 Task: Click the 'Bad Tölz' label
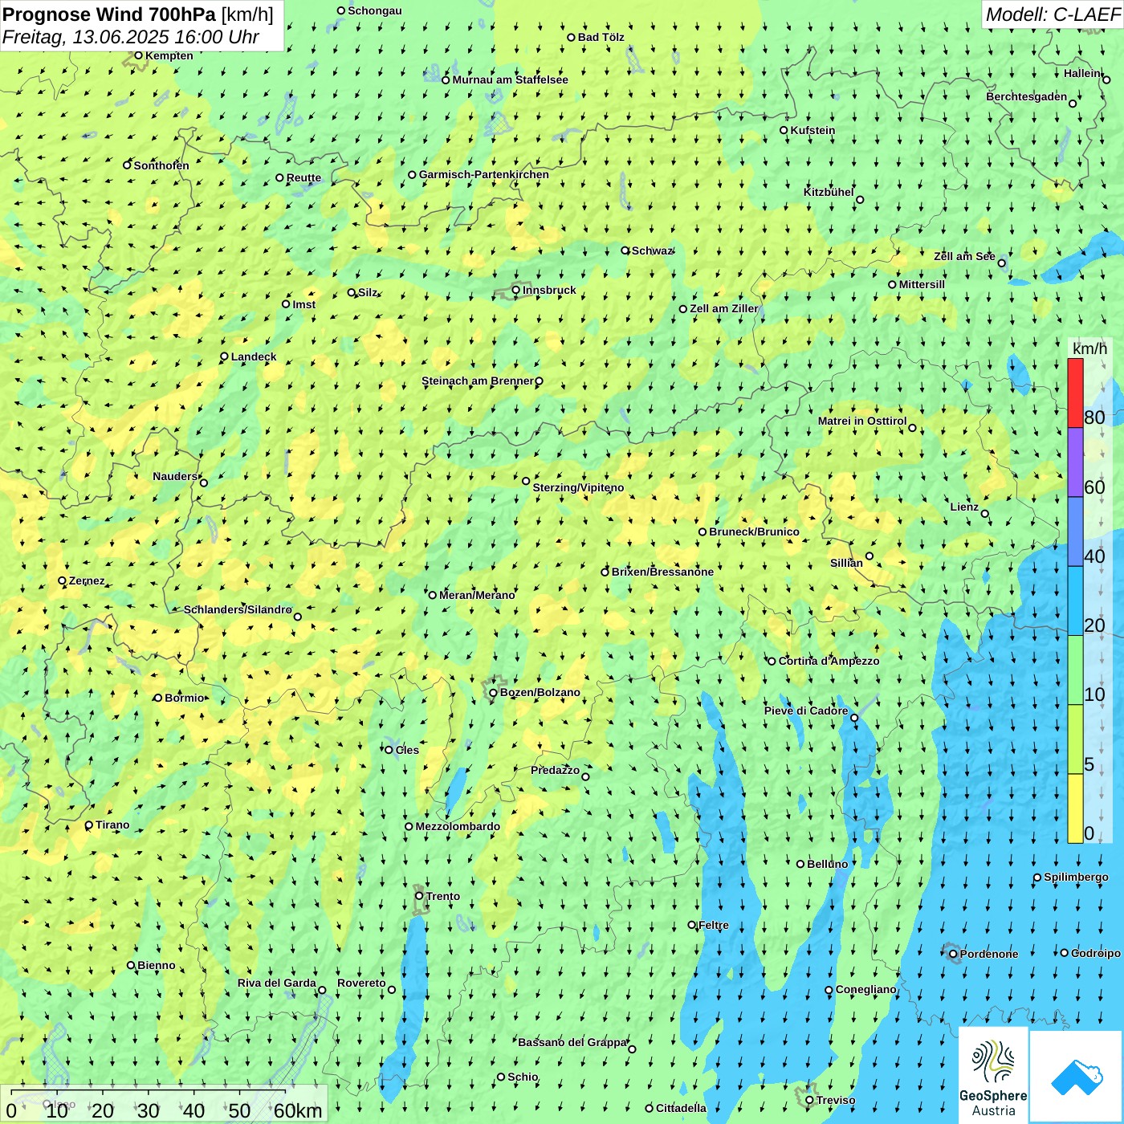601,37
